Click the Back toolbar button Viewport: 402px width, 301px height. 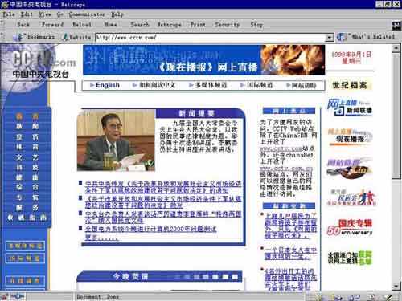click(x=23, y=25)
